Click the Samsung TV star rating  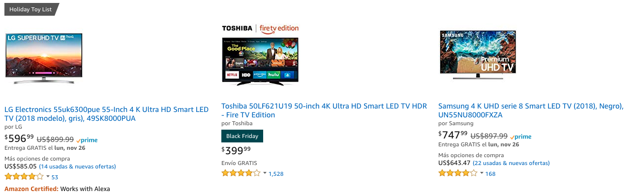[x=458, y=173]
